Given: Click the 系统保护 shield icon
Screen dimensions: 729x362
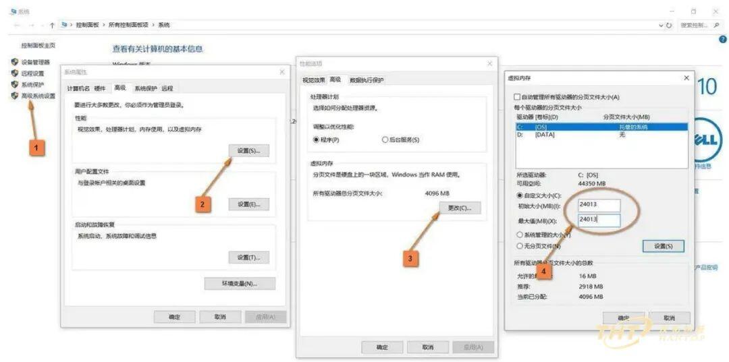Looking at the screenshot, I should pyautogui.click(x=14, y=84).
